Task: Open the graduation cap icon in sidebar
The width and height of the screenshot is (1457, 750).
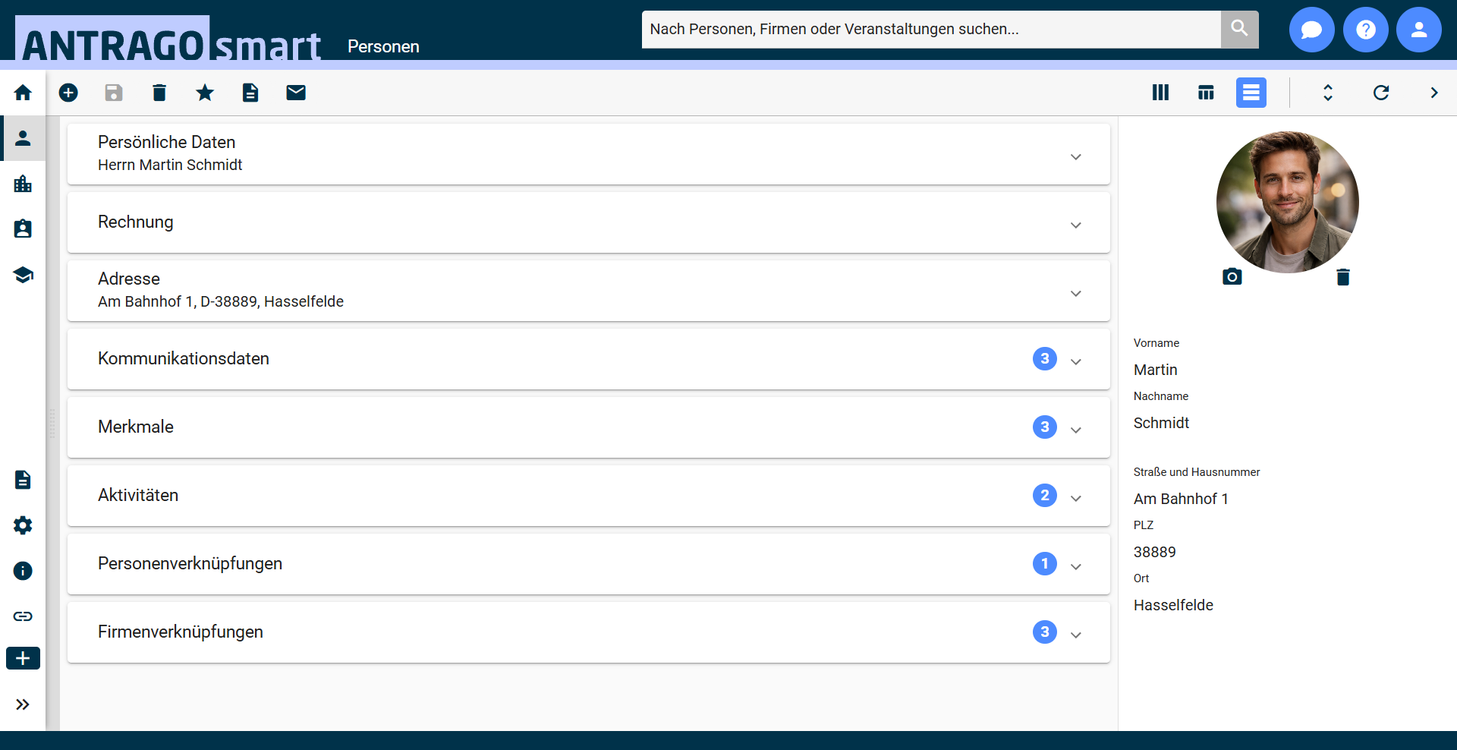Action: 23,275
